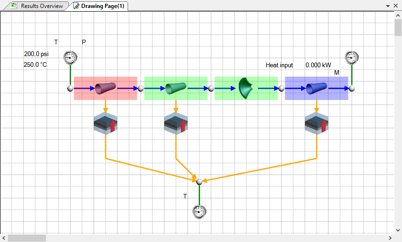The height and width of the screenshot is (242, 402).
Task: Switch to Results Overview tab
Action: pos(38,6)
